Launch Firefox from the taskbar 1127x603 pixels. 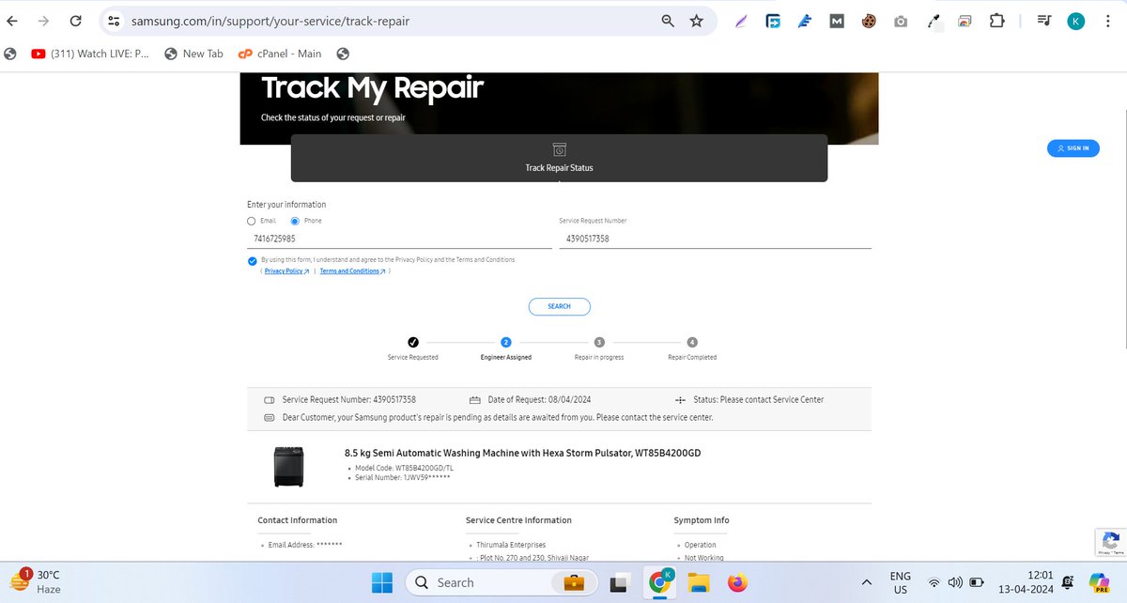click(738, 582)
